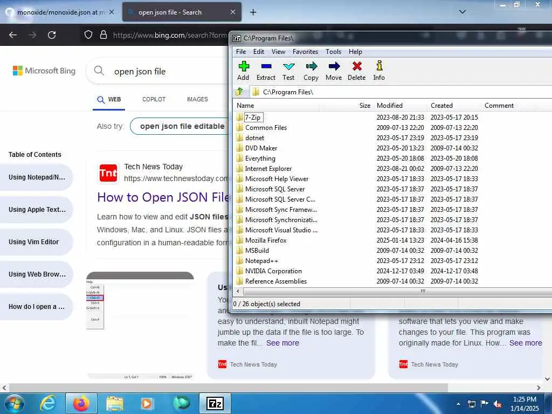Click See more under Notepad card
The image size is (552, 414).
tap(282, 343)
